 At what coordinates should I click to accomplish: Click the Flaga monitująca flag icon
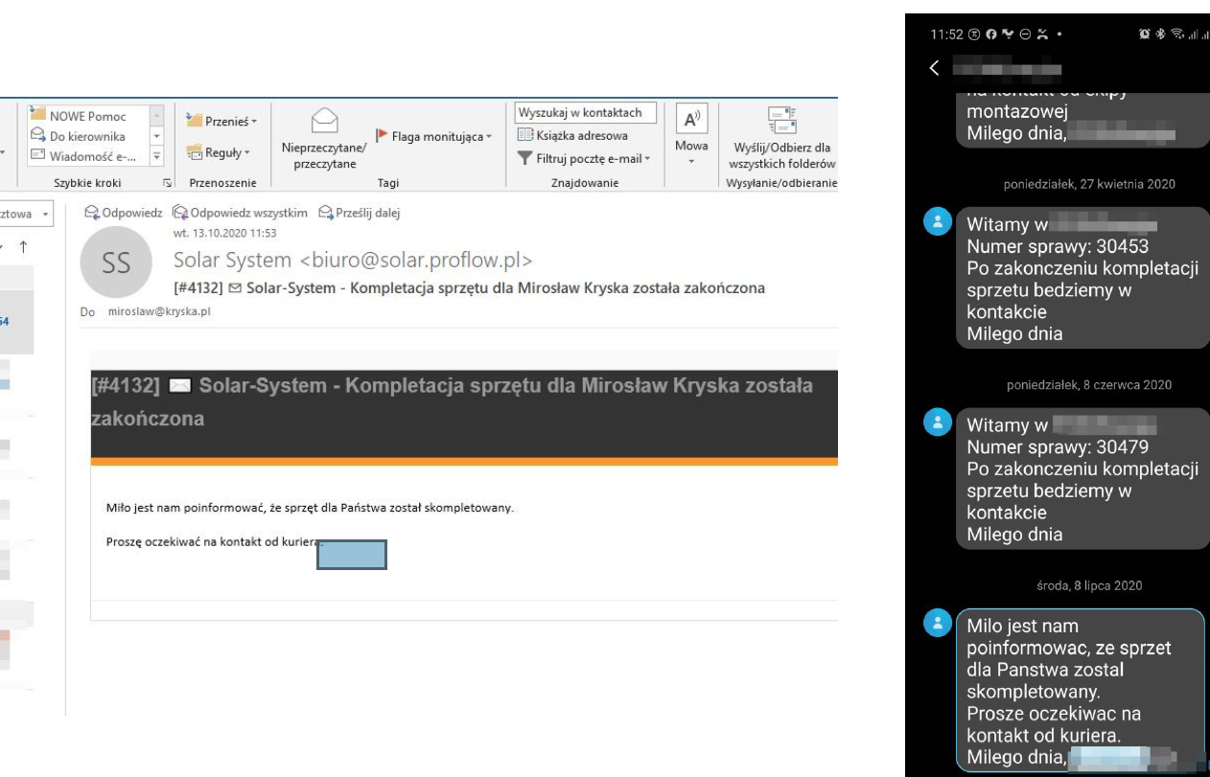click(x=381, y=137)
